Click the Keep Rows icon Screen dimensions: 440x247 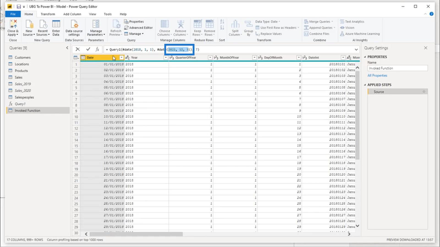197,24
